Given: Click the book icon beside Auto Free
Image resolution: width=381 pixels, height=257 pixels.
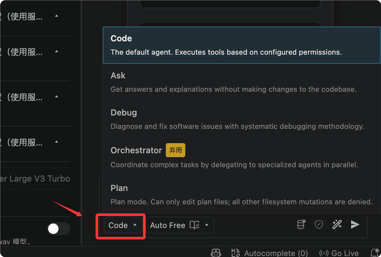Looking at the screenshot, I should coord(194,225).
